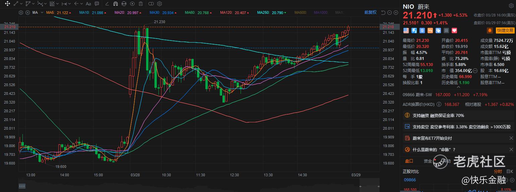Dismiss the 命脉 article banner
This screenshot has height=192, width=516.
pos(511,149)
